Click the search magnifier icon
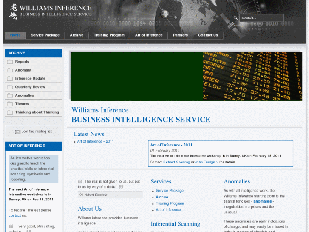 pos(235,17)
